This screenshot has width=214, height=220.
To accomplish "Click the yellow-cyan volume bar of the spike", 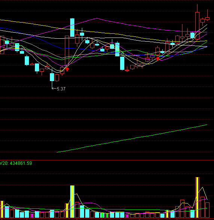I will [72, 202].
